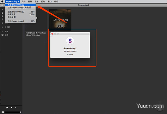Select the 工作区 sidebar label
The width and height of the screenshot is (167, 114).
click(x=7, y=27)
